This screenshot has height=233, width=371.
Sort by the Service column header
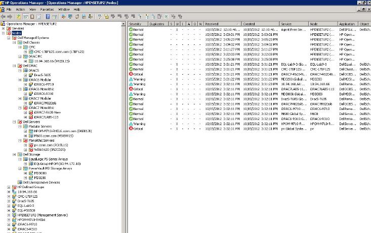coord(294,24)
